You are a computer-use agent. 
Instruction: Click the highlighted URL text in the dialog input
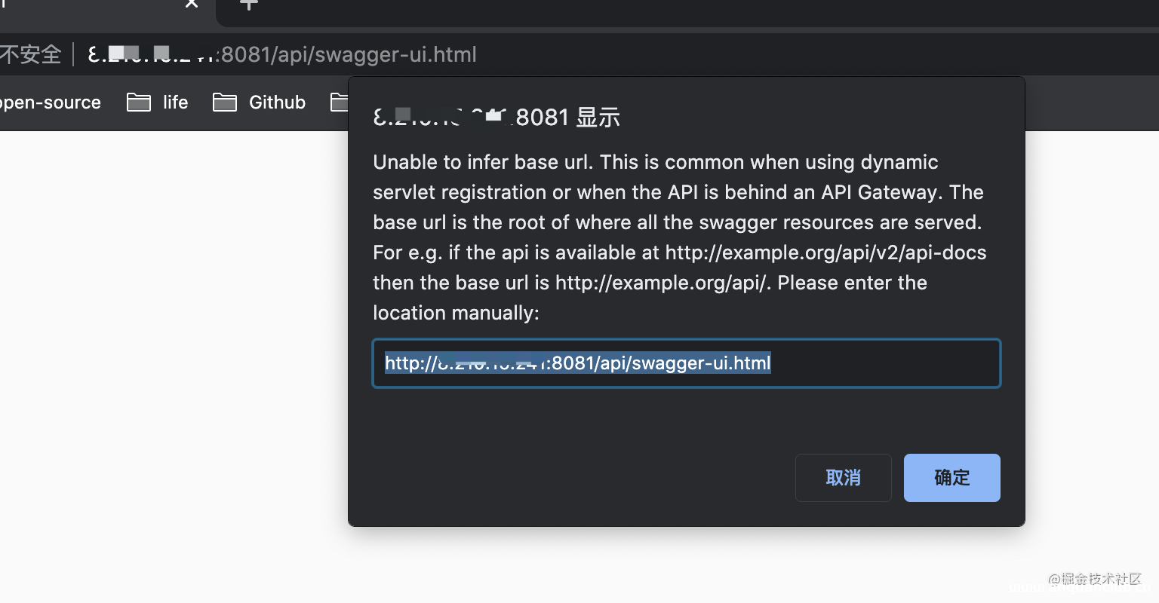[x=577, y=363]
